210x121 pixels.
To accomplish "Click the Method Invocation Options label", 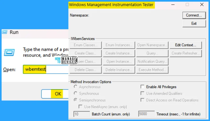I will 91,82.
